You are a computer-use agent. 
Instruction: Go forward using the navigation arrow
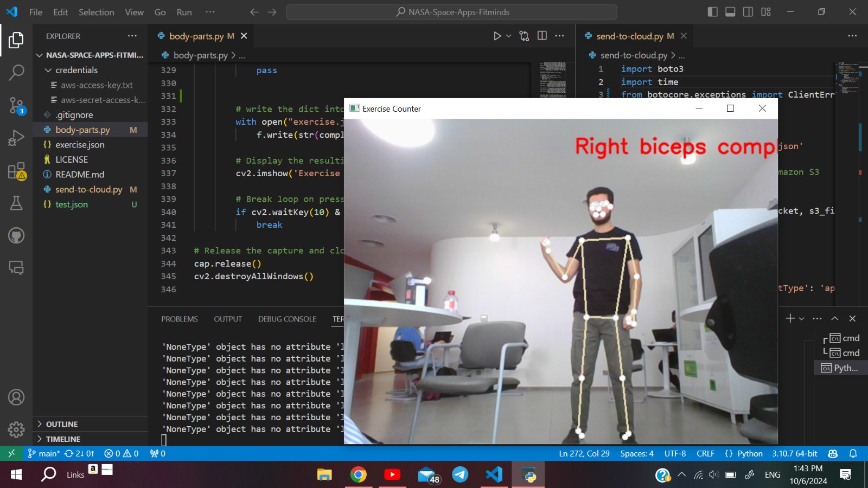272,12
